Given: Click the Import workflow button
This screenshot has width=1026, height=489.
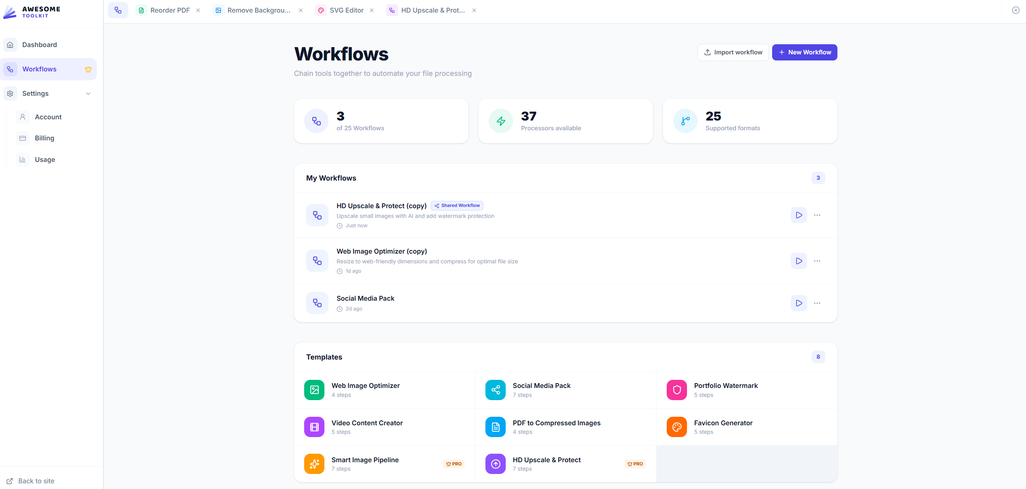Looking at the screenshot, I should tap(733, 52).
